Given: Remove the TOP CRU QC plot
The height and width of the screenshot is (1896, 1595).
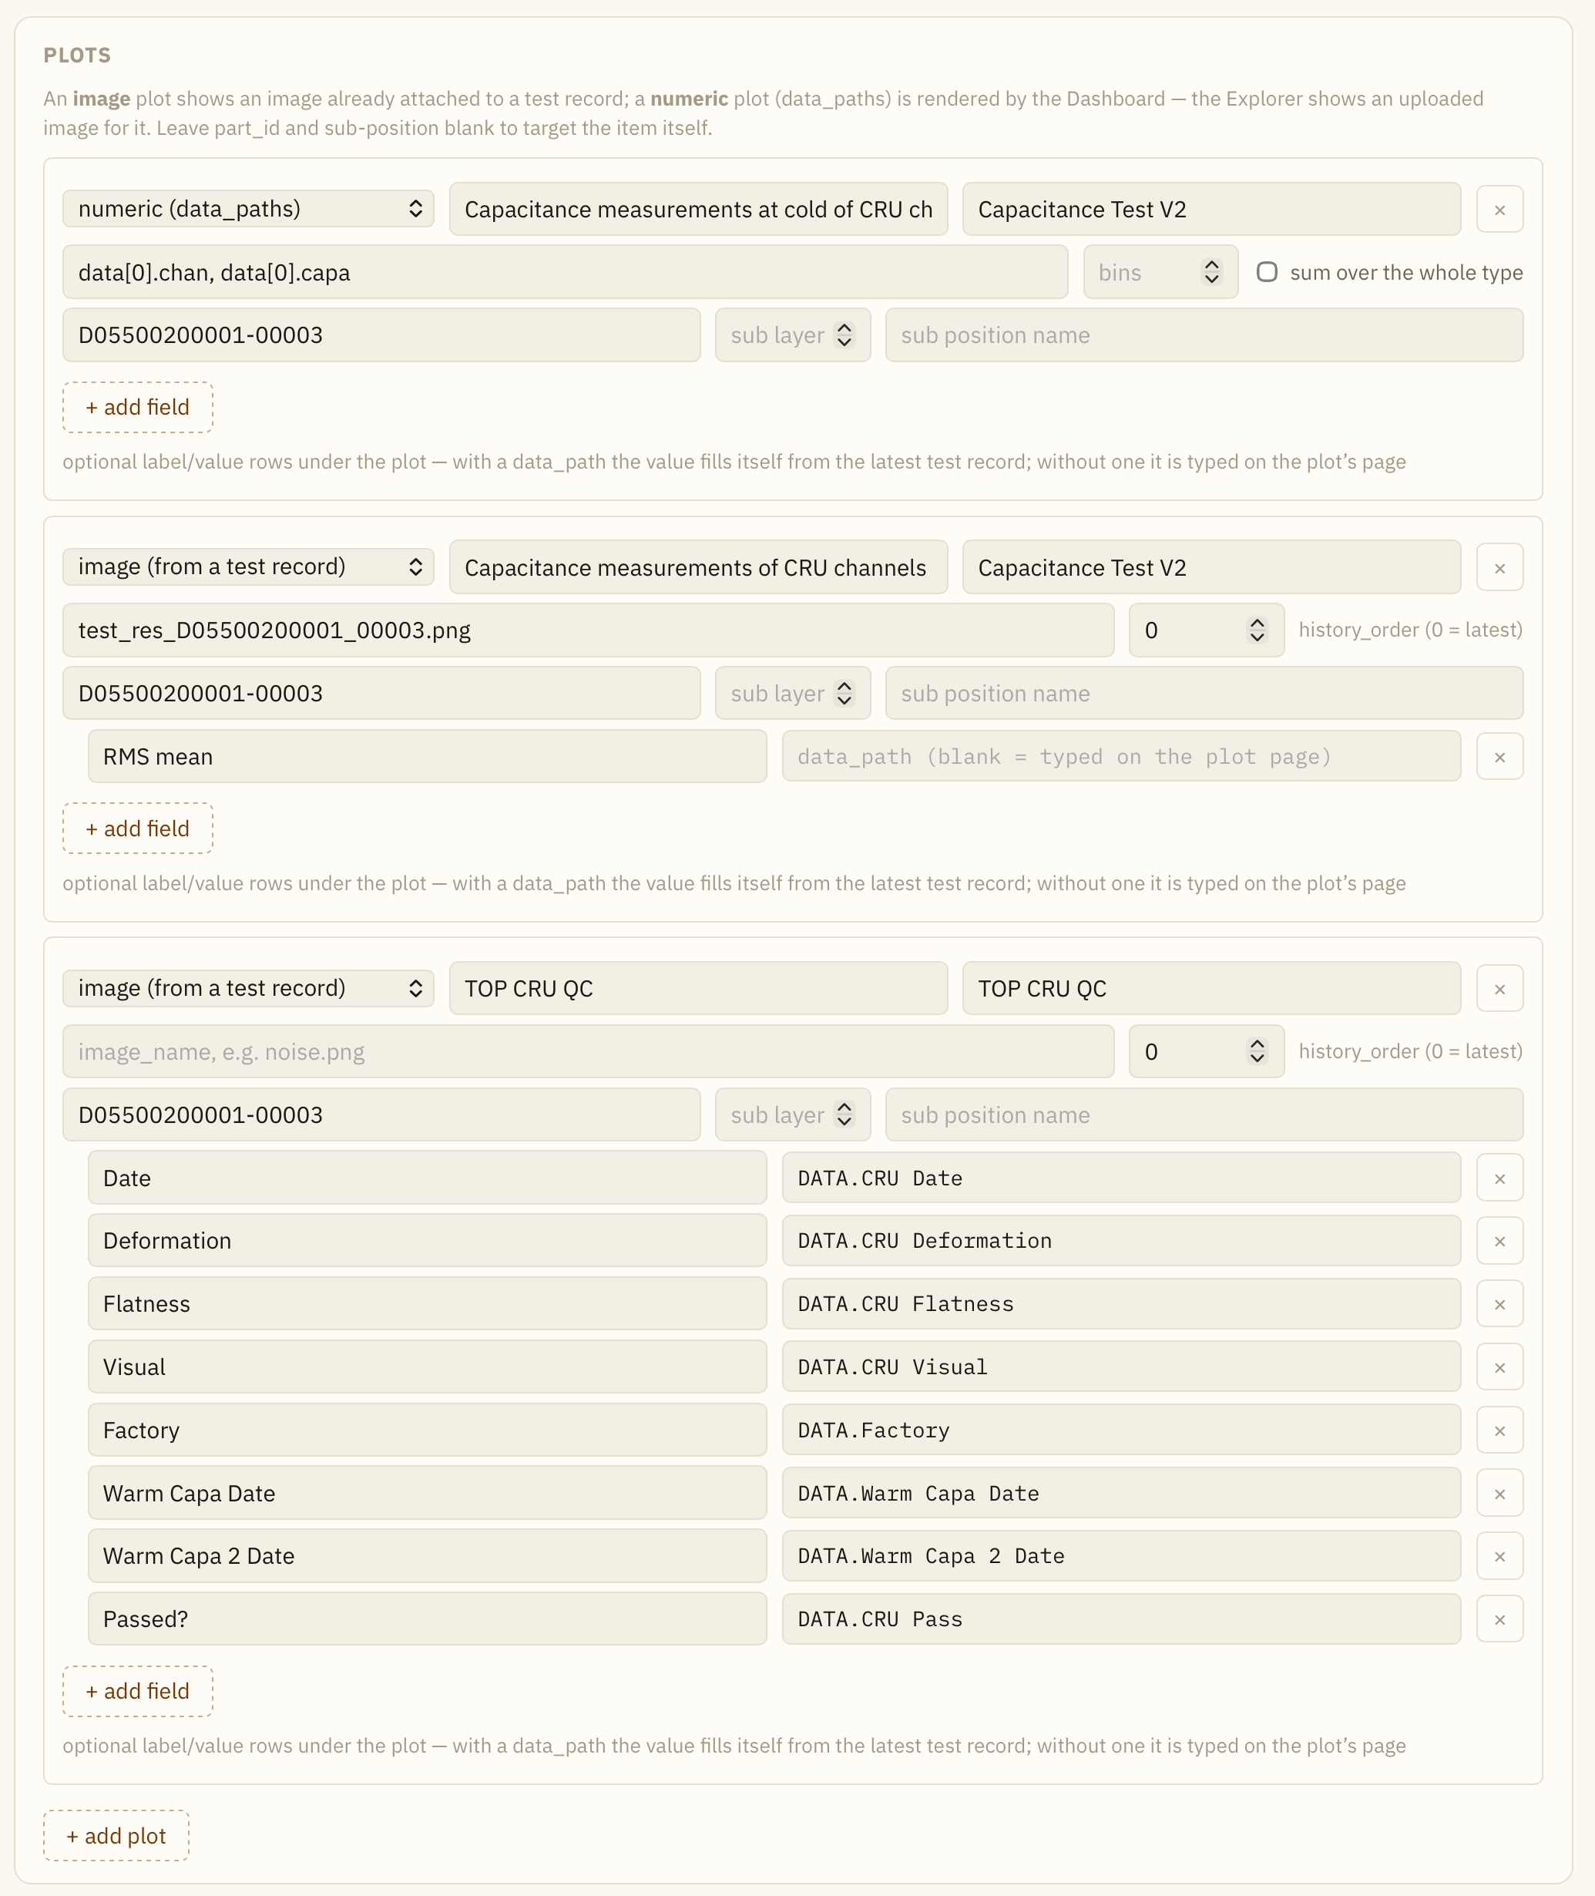Looking at the screenshot, I should [x=1499, y=988].
